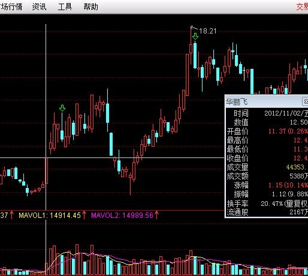This screenshot has width=308, height=276.
Task: Open the 资讯 menu
Action: [39, 7]
